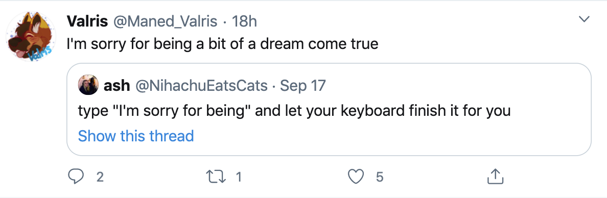Click the like count number 5
The height and width of the screenshot is (198, 607).
click(x=379, y=177)
